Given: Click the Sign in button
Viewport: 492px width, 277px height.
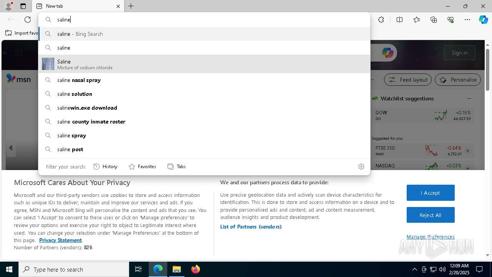Looking at the screenshot, I should 460,53.
